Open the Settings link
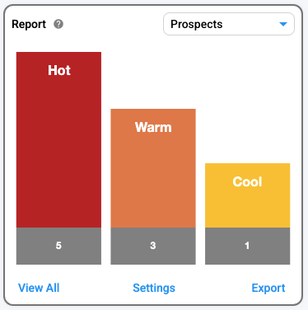This screenshot has width=308, height=310. [x=154, y=288]
